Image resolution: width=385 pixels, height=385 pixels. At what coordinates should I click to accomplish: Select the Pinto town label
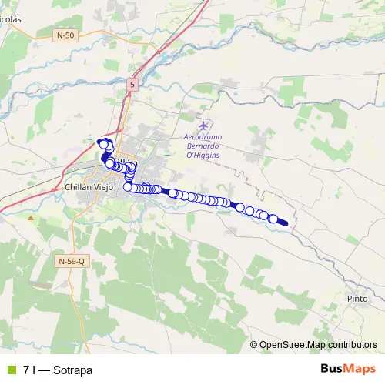[357, 299]
